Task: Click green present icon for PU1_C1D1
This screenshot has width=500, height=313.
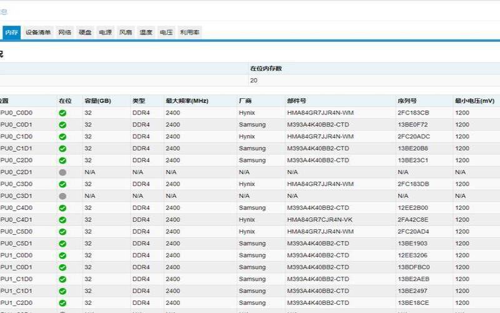Action: 63,291
